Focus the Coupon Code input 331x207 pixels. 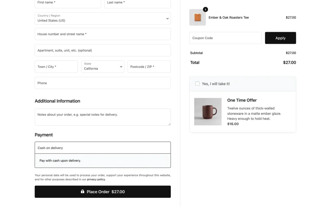tap(225, 38)
